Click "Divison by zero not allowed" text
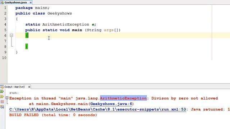 pyautogui.click(x=185, y=98)
